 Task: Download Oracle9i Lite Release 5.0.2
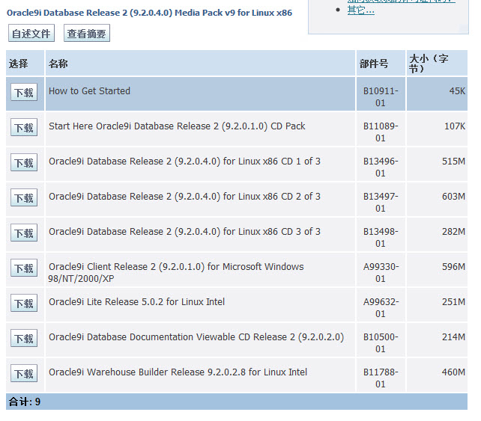click(24, 303)
